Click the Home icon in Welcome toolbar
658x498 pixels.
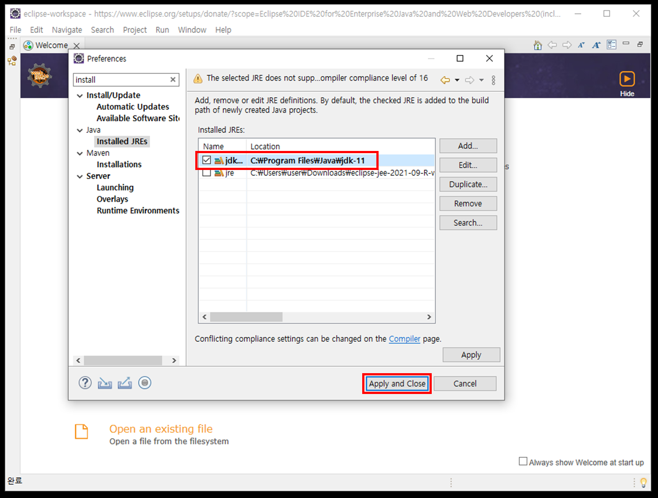(x=538, y=45)
